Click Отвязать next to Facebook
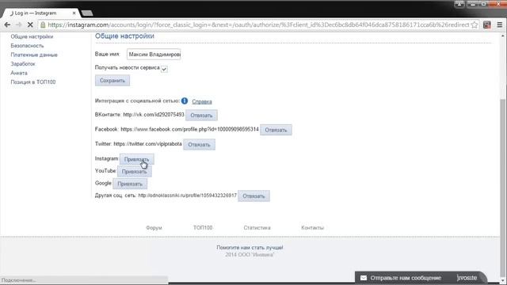 tap(276, 130)
